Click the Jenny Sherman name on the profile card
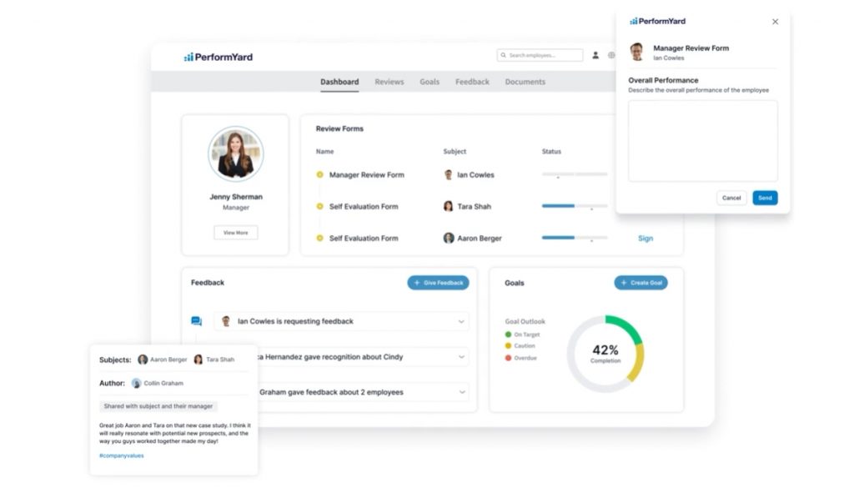854x503 pixels. (236, 197)
